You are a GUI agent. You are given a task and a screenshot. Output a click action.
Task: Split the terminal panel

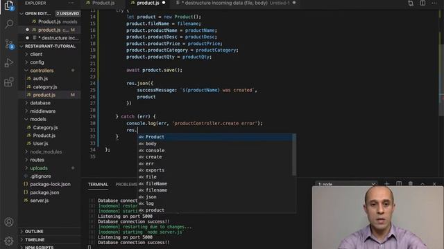[x=399, y=184]
